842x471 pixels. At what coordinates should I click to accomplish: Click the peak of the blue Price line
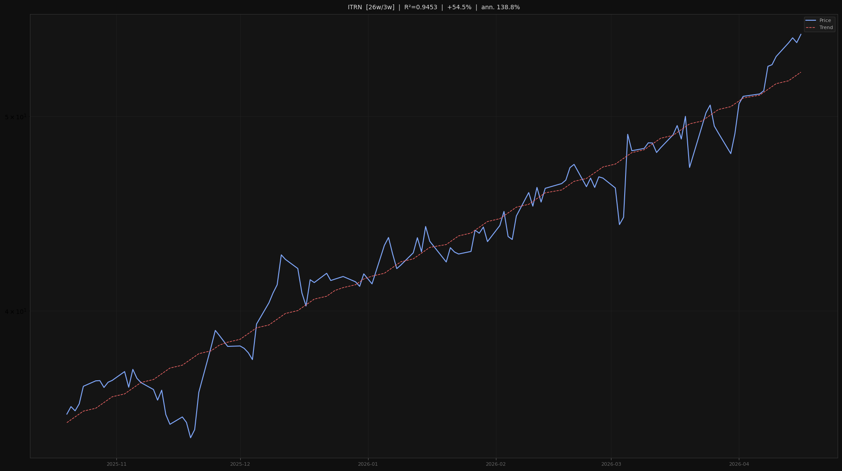pyautogui.click(x=801, y=34)
